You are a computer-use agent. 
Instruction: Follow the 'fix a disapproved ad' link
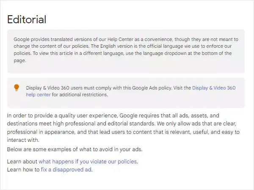(x=66, y=169)
